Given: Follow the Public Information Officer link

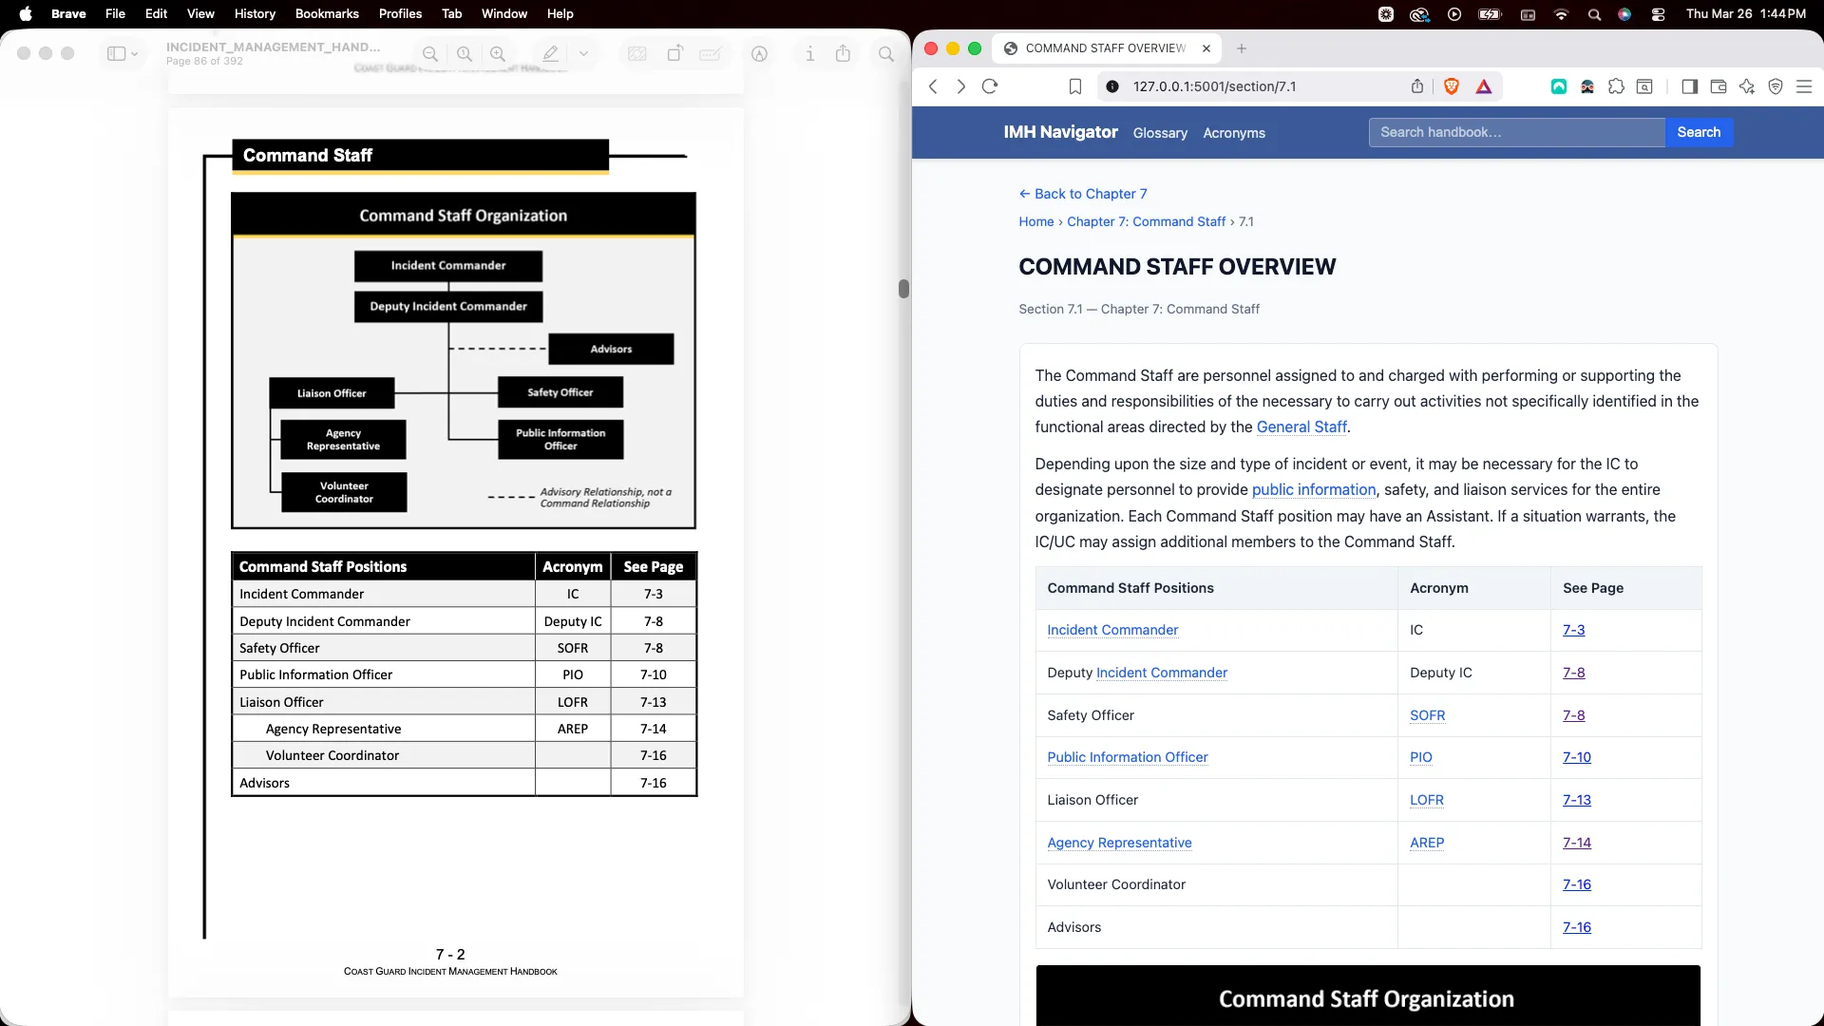Looking at the screenshot, I should (1127, 757).
